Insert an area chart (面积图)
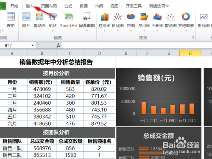This screenshot has width=212, height=159. 157,17
